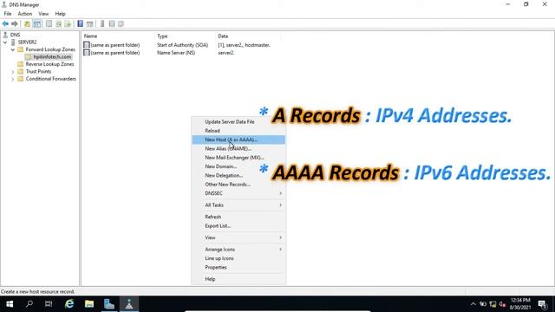Expand the Trust Points node
Screen dimensions: 555x312
[13, 71]
